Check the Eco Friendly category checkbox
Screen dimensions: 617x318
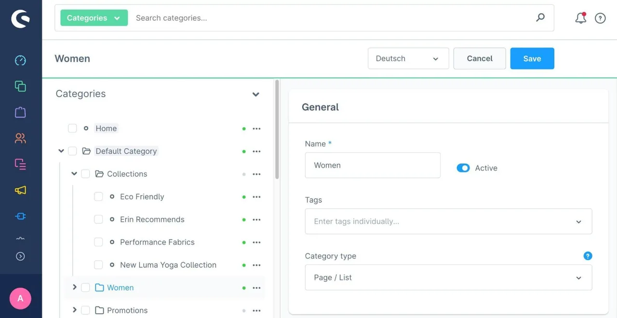pos(98,197)
